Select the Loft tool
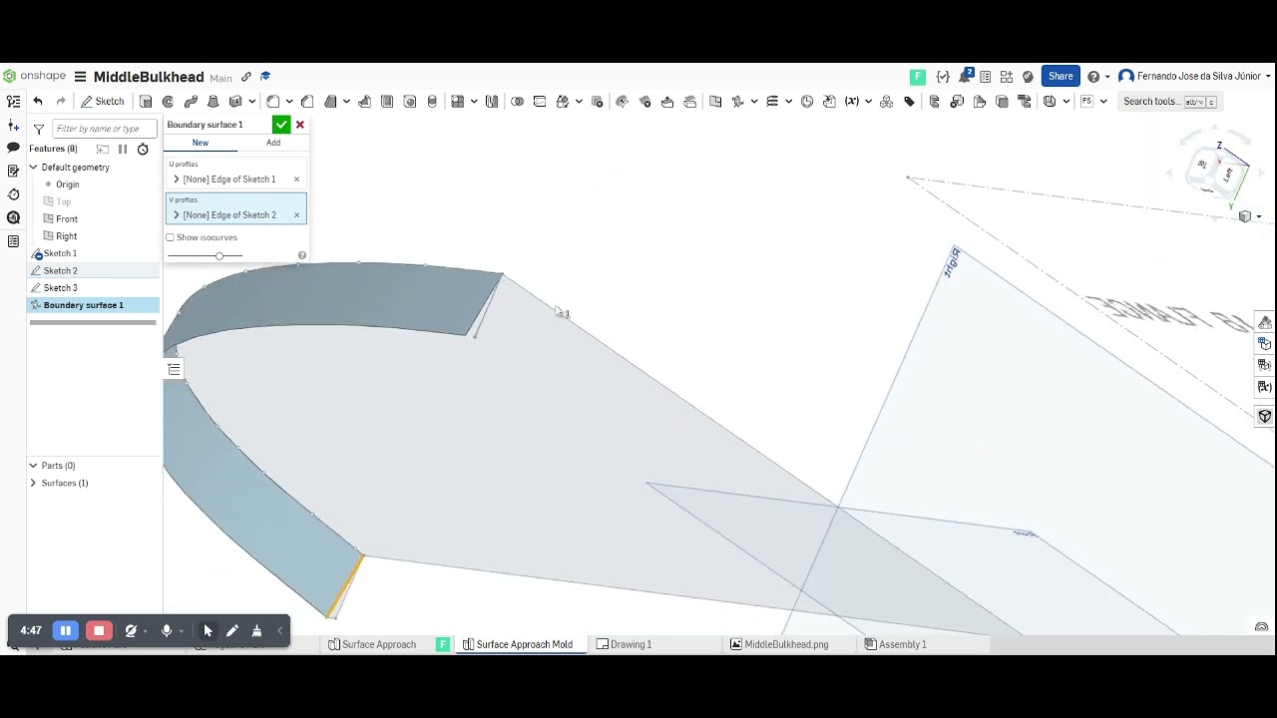Screen dimensions: 1277x718 click(x=213, y=102)
